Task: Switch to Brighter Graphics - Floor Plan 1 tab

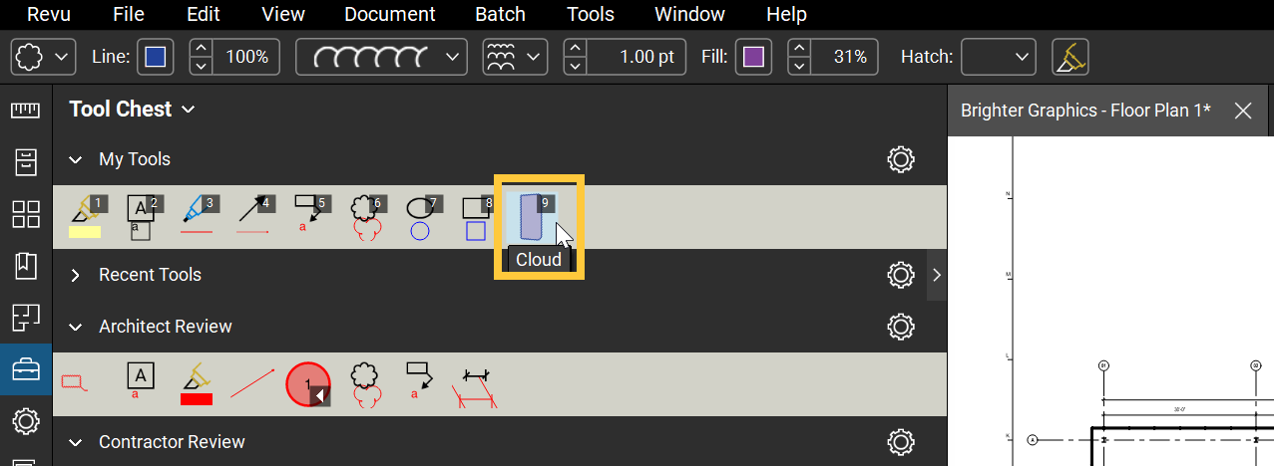Action: pyautogui.click(x=1085, y=111)
